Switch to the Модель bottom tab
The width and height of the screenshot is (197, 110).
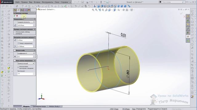[x=26, y=106]
